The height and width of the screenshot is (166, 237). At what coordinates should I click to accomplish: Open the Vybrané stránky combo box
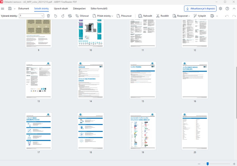(32, 16)
